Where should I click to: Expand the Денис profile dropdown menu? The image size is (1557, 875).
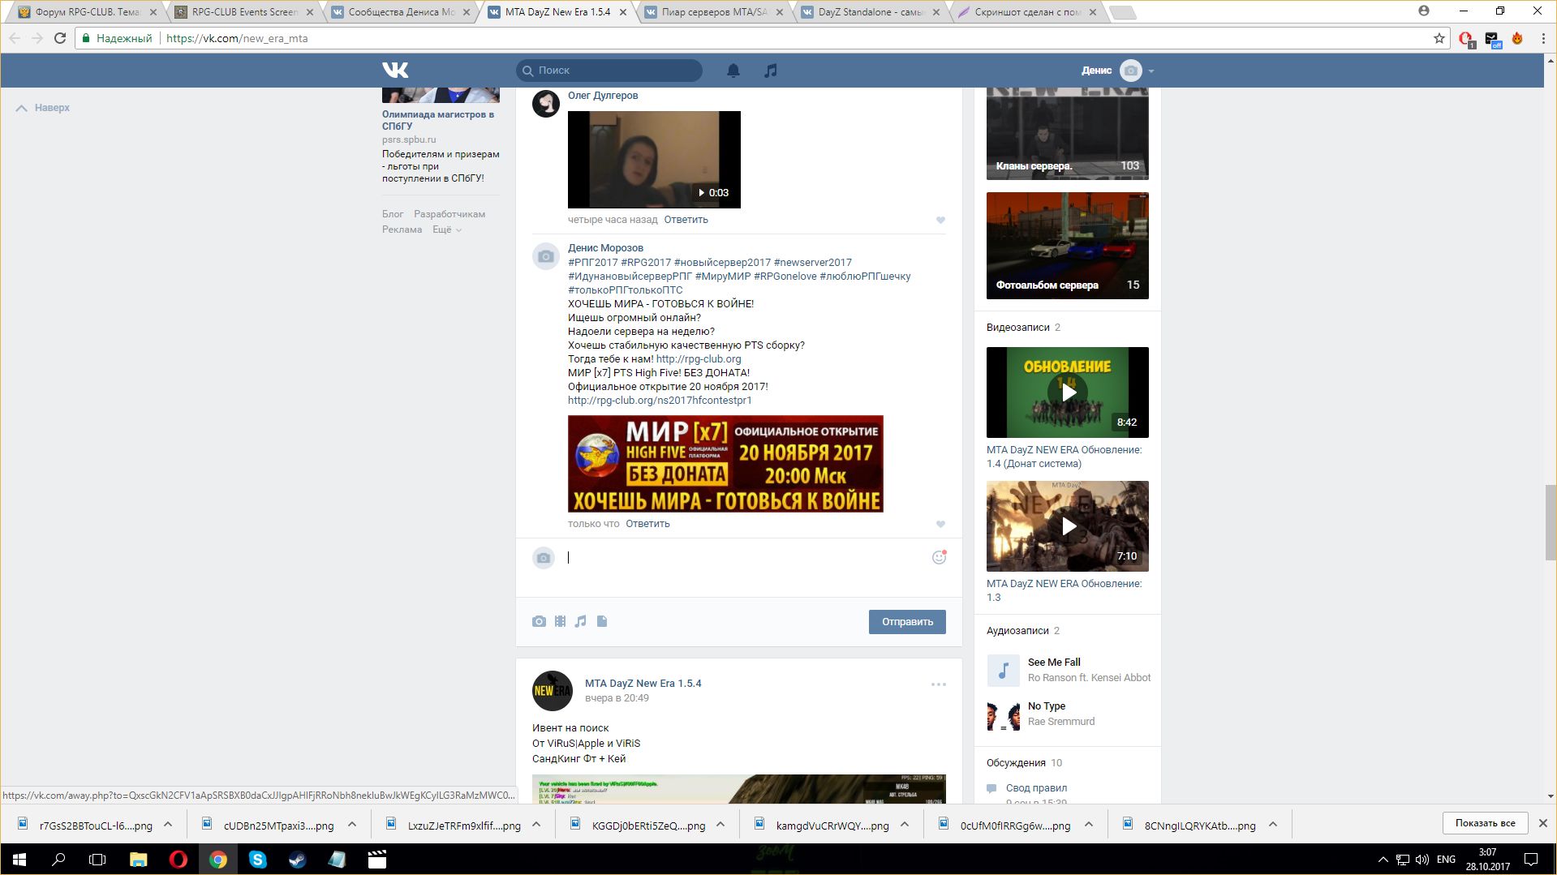point(1151,71)
